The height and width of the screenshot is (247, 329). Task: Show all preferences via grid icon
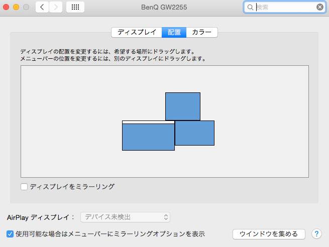75,7
